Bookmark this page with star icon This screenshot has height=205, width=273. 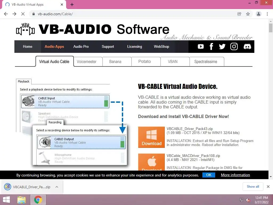248,14
